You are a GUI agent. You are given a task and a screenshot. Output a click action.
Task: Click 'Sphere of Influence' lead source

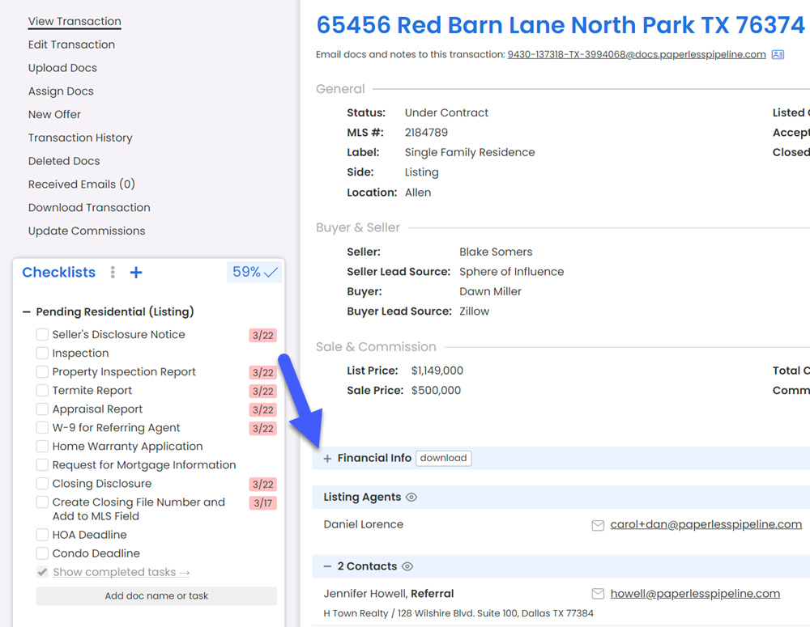coord(511,272)
